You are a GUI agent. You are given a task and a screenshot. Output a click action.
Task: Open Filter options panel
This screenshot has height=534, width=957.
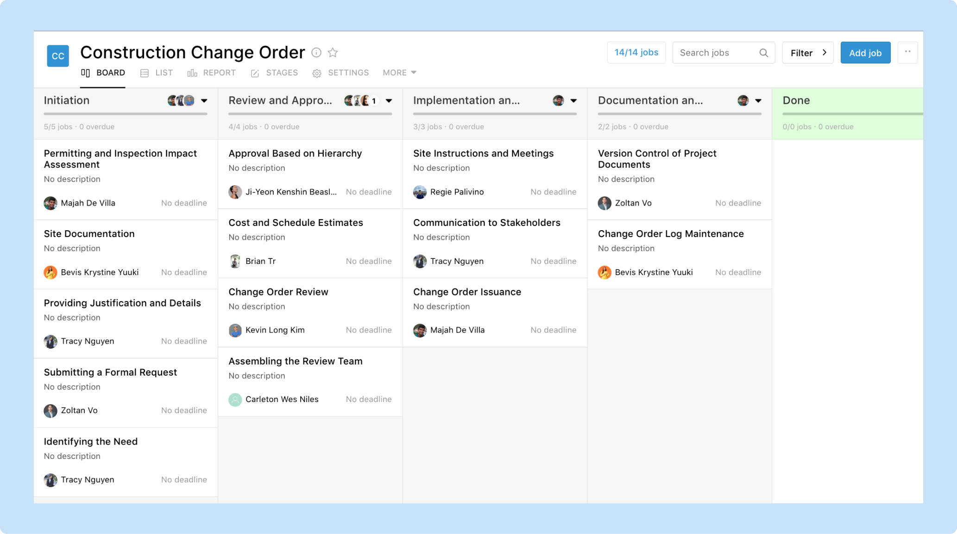[x=808, y=52]
